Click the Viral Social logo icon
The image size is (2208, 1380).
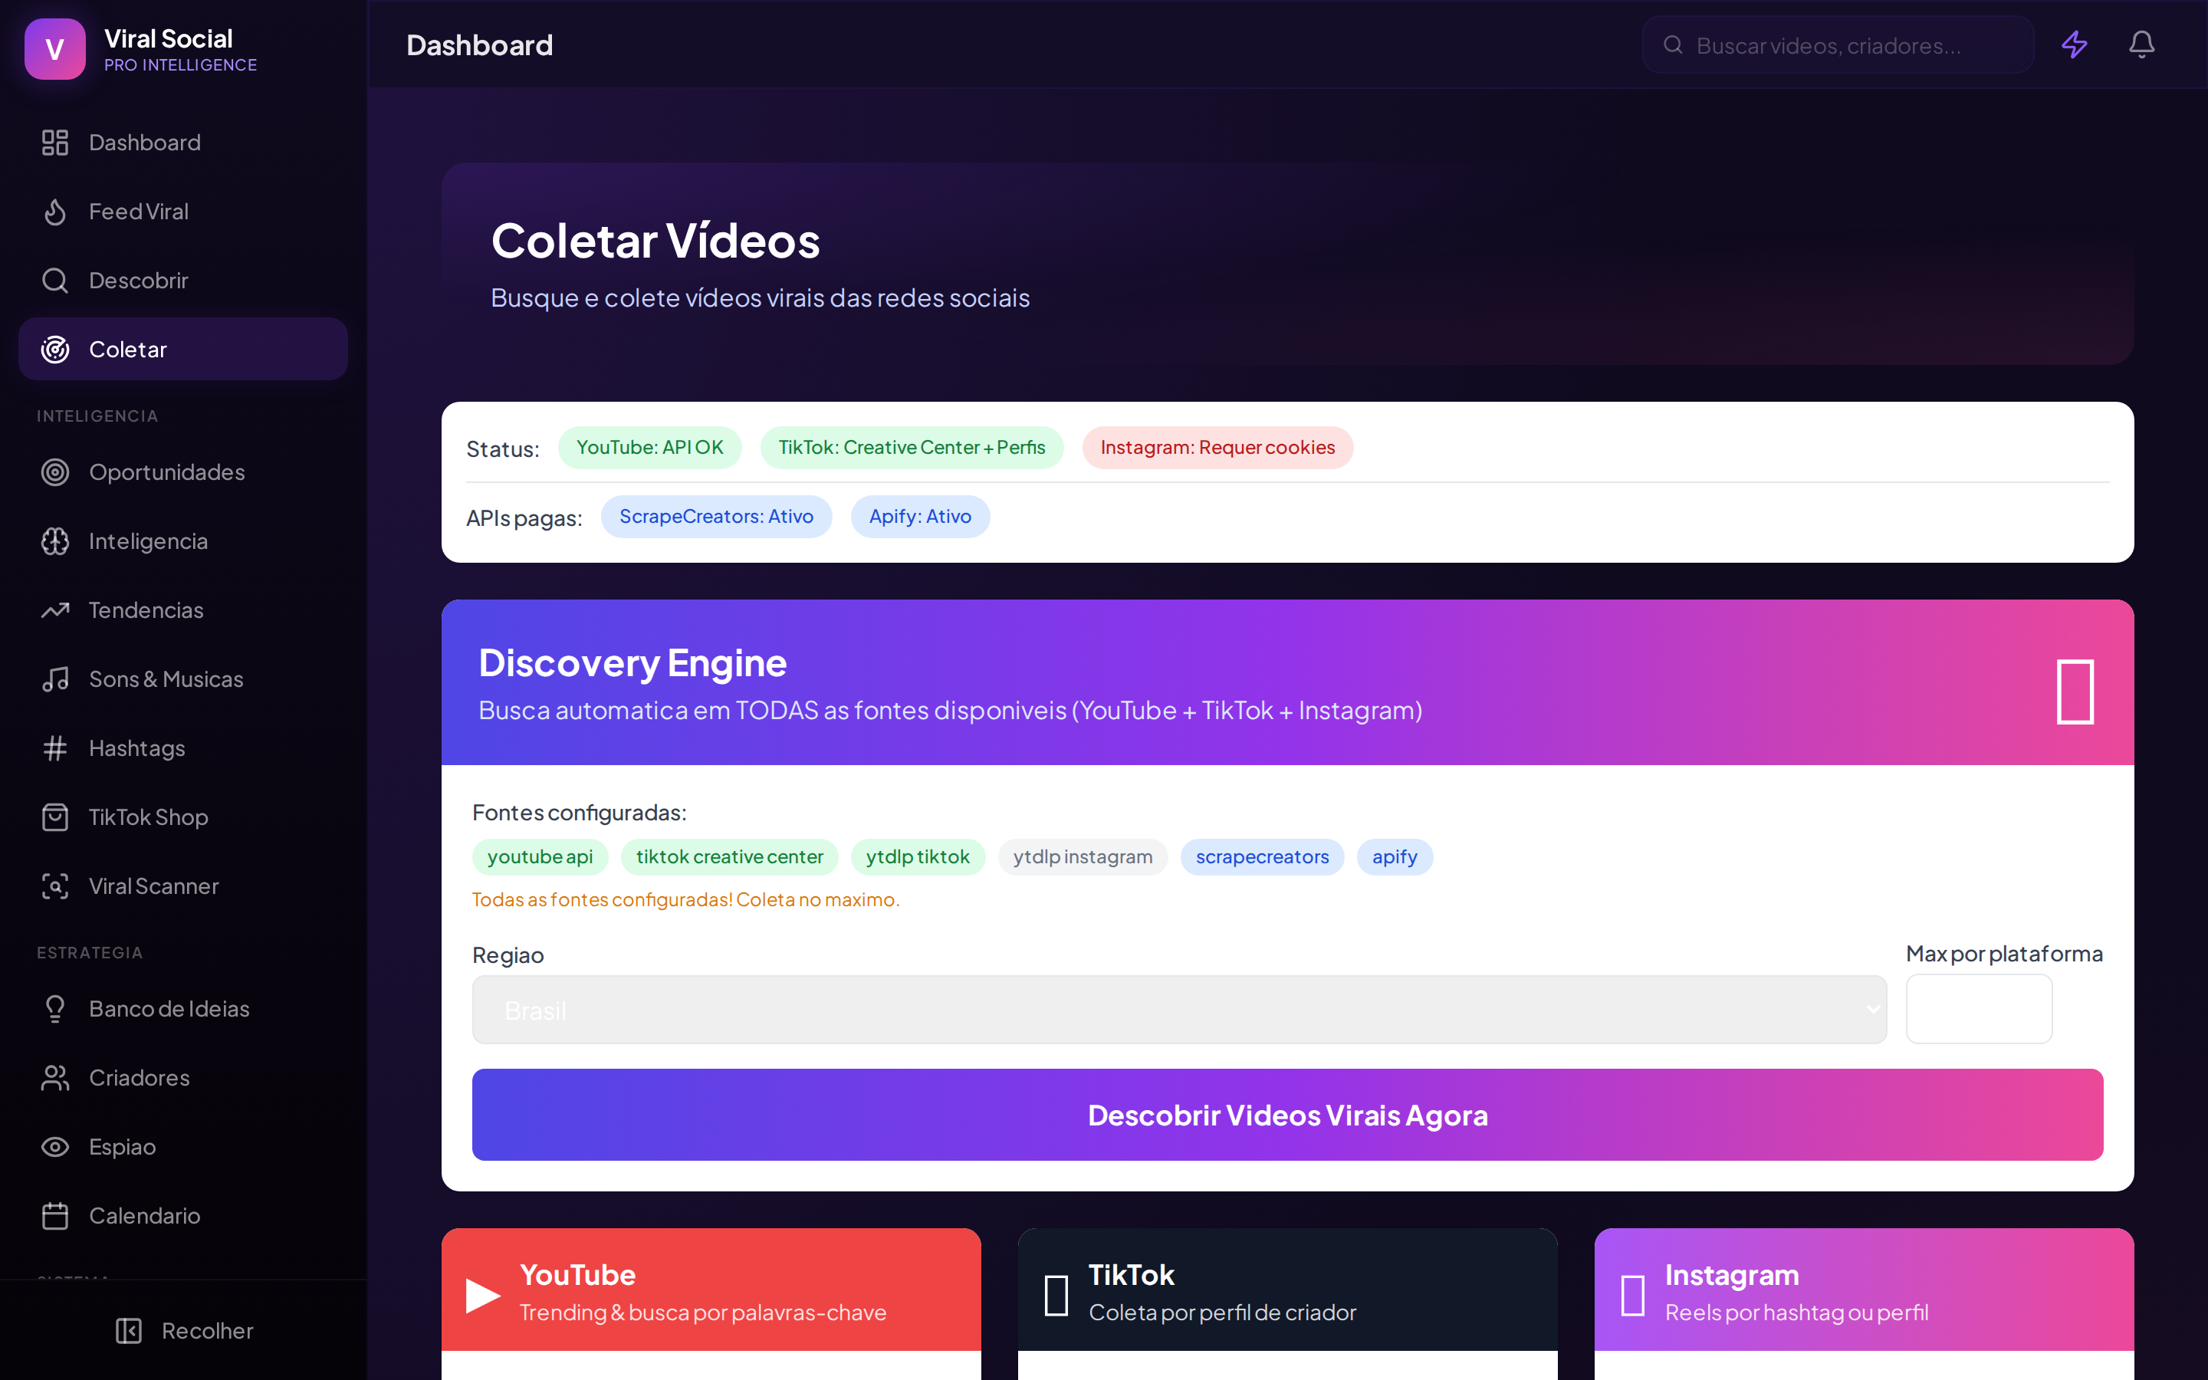coord(54,49)
